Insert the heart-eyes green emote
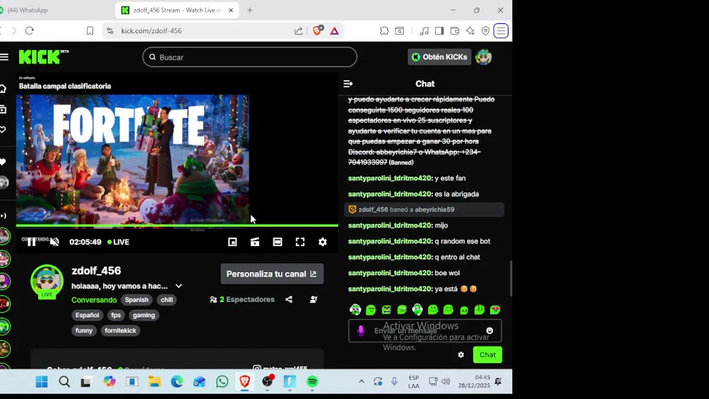 (x=495, y=310)
